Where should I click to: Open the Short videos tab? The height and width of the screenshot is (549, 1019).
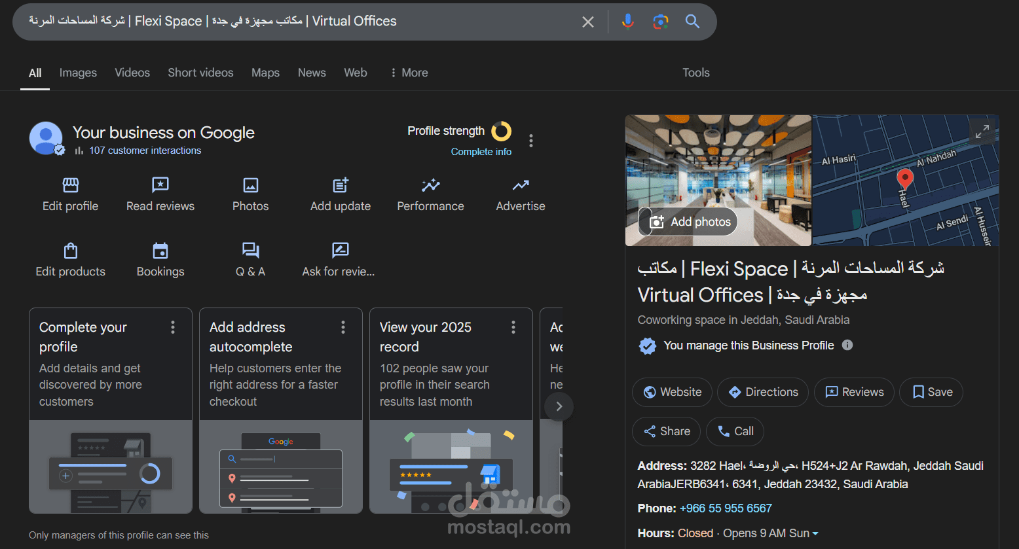point(200,73)
